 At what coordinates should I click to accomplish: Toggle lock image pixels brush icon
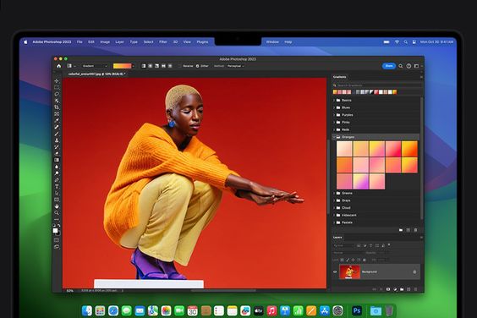tap(348, 260)
